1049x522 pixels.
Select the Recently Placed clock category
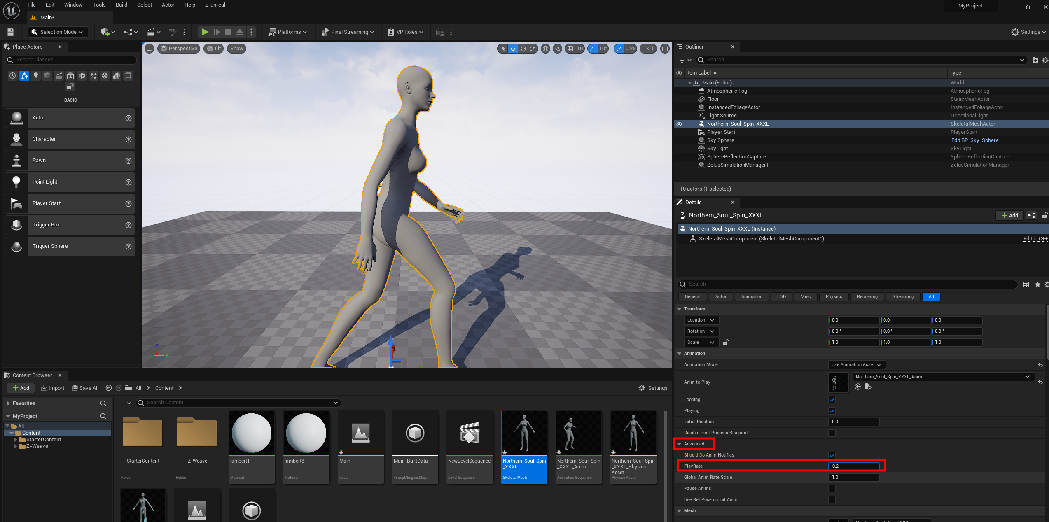13,76
